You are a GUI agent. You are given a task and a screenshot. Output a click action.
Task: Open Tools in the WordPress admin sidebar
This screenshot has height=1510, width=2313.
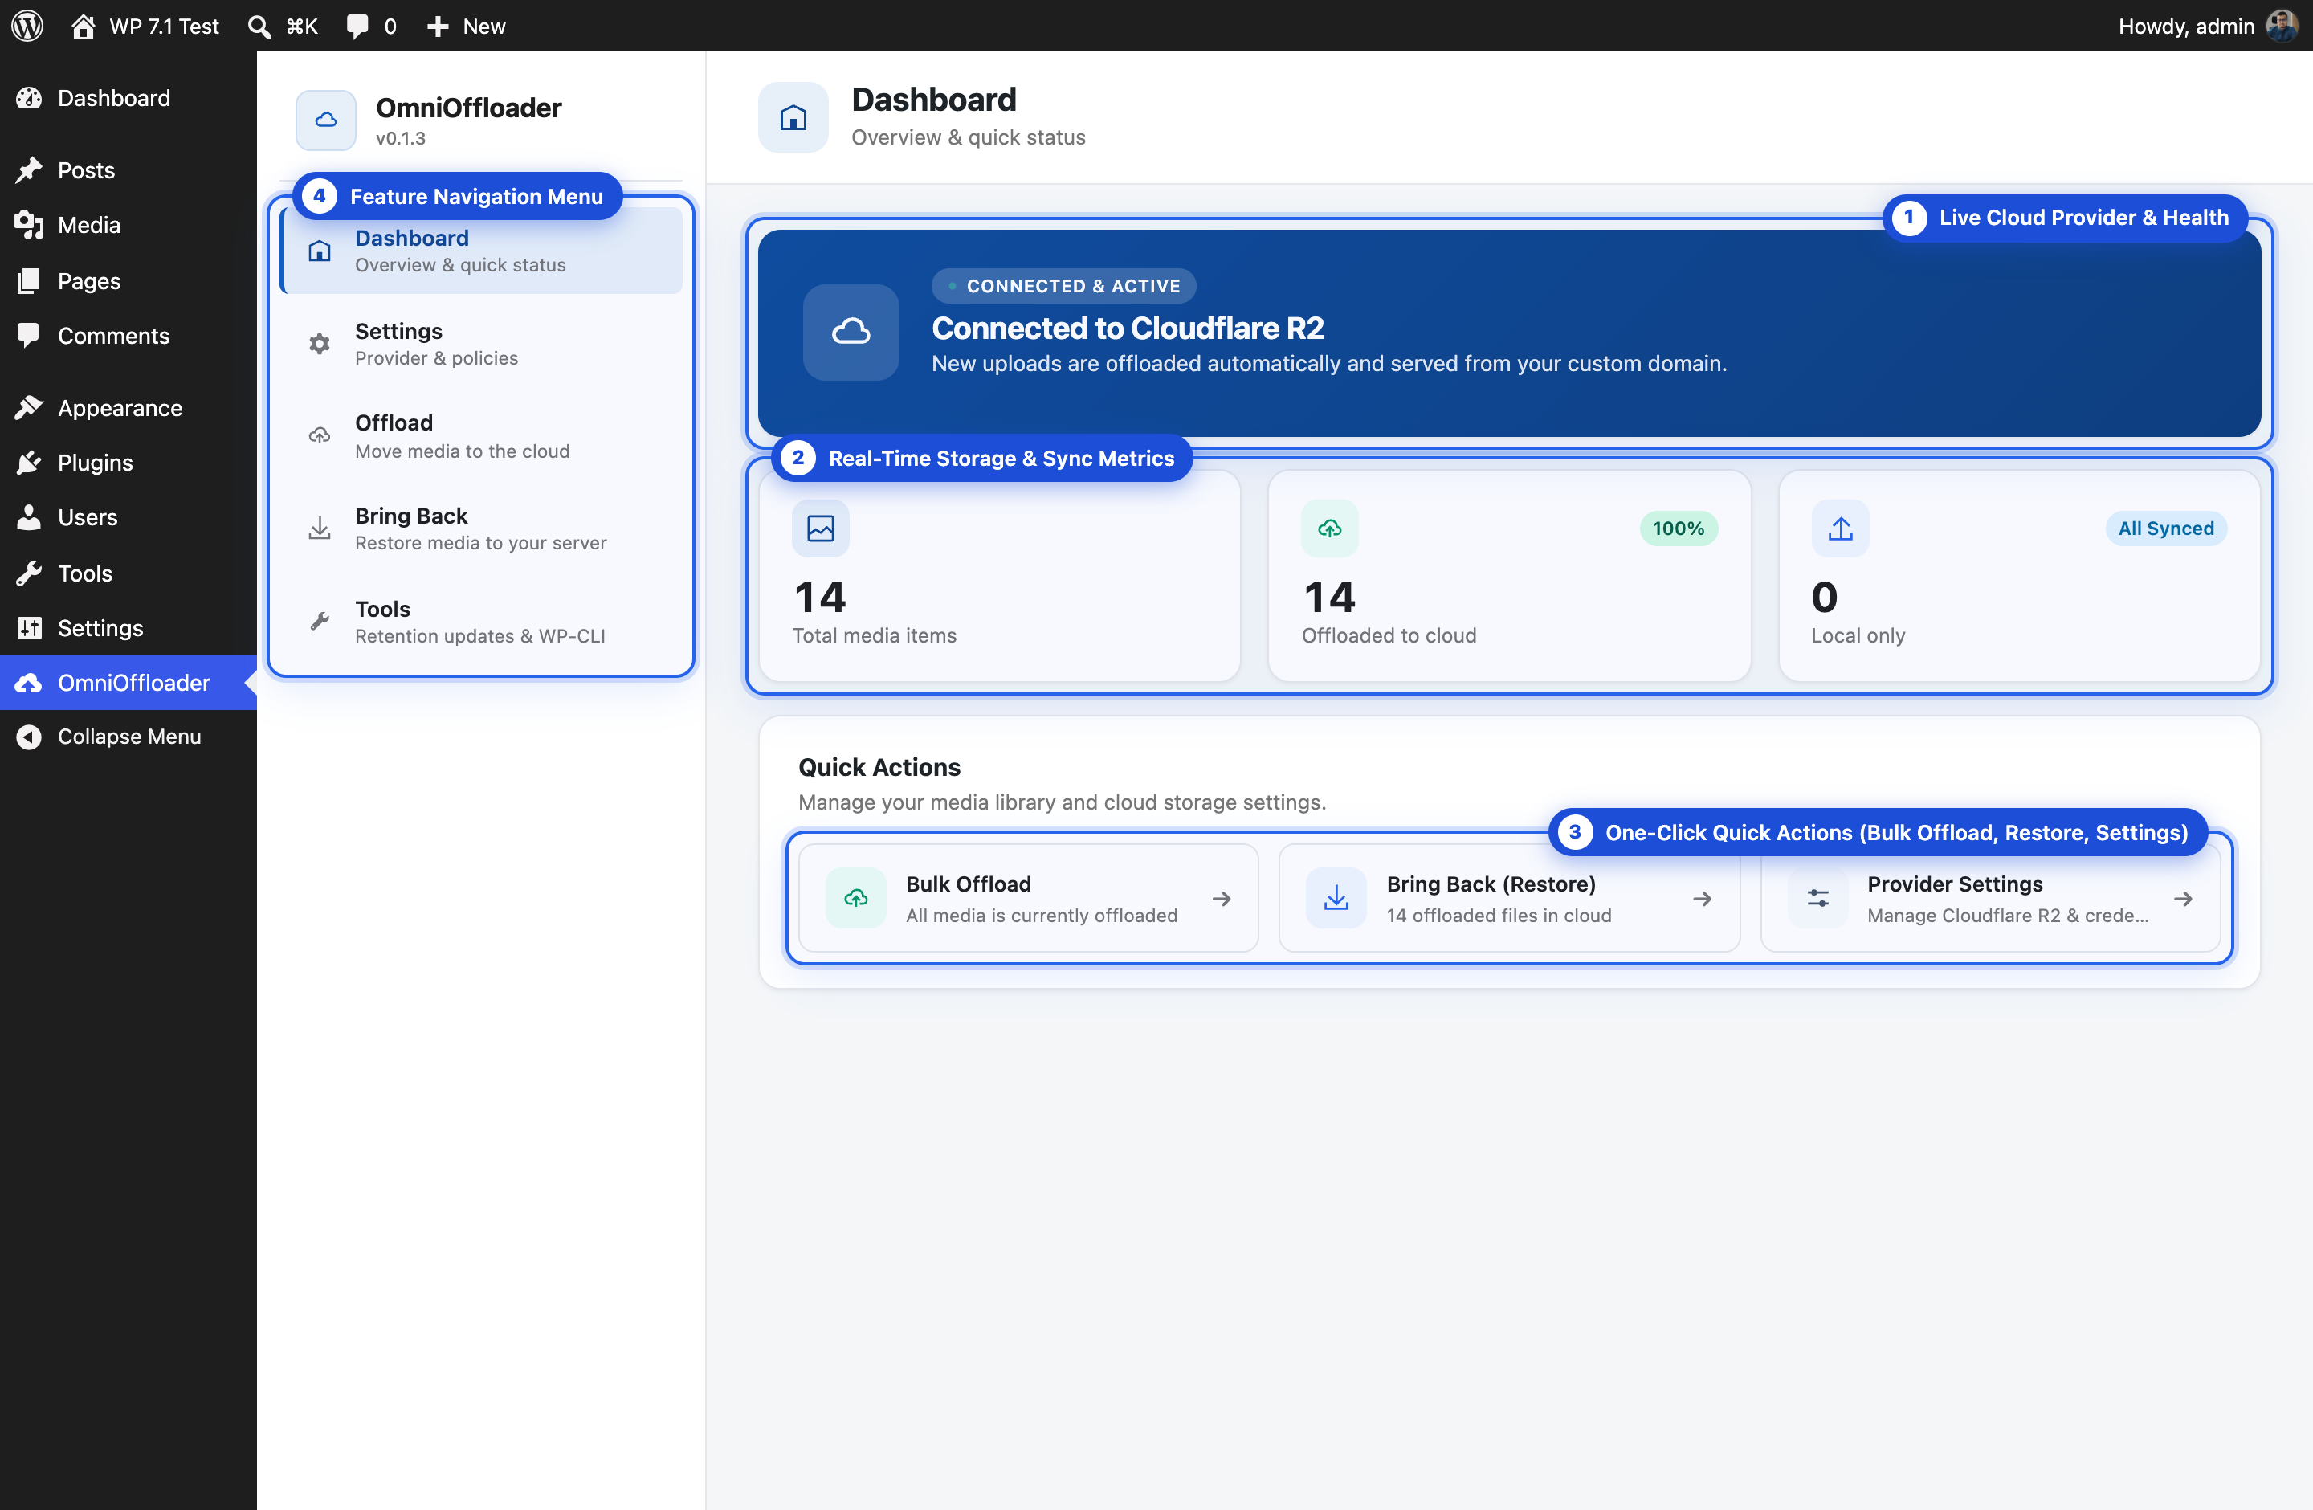pos(128,573)
